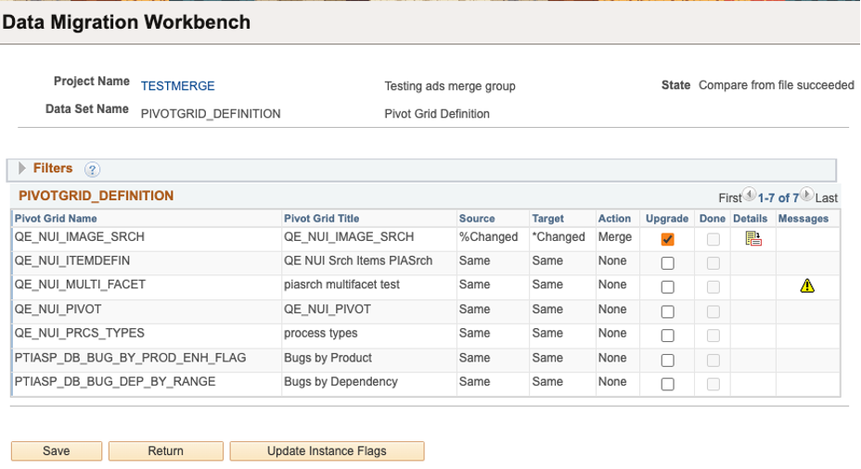The height and width of the screenshot is (469, 861).
Task: Tick Upgrade checkbox for QE_NUI_PIVOT row
Action: [x=668, y=311]
